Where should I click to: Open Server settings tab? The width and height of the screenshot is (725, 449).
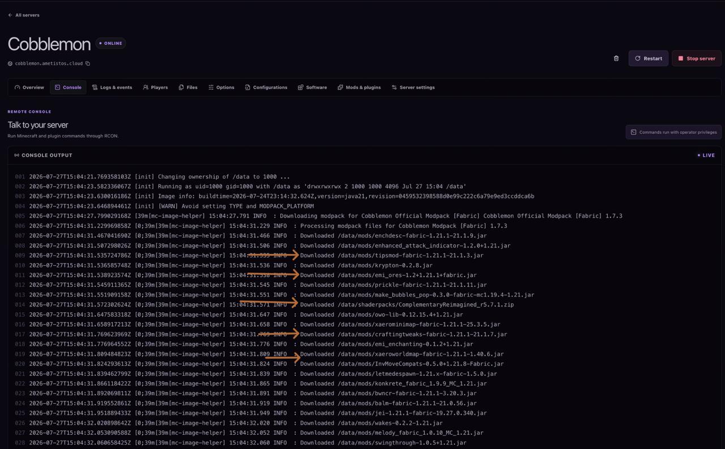(413, 87)
